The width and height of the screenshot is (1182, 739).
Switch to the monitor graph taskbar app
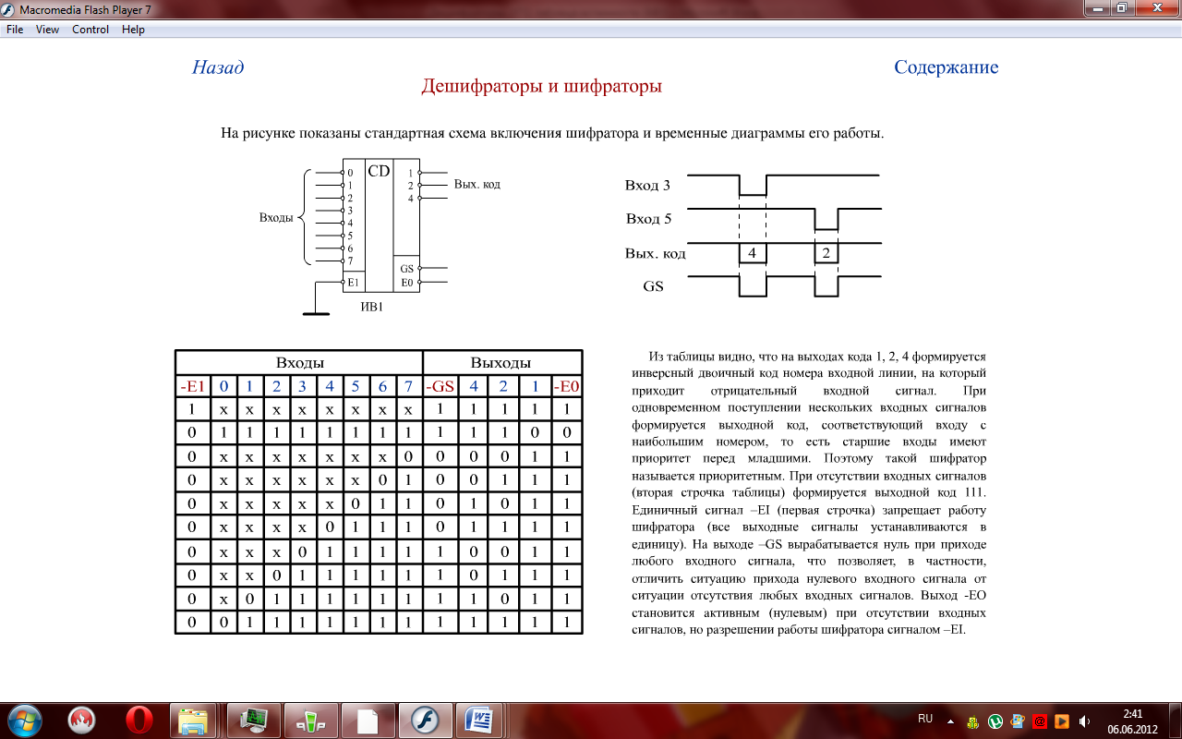(x=253, y=720)
